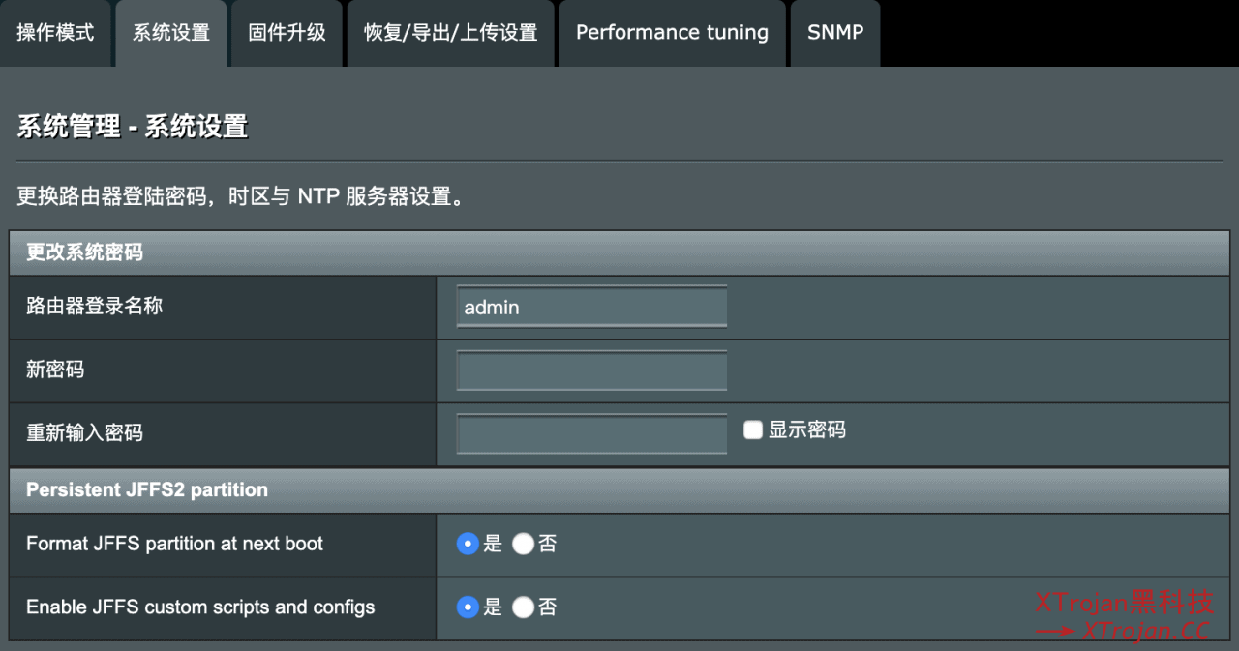Viewport: 1239px width, 651px height.
Task: Click the router login name field containing admin
Action: (x=591, y=308)
